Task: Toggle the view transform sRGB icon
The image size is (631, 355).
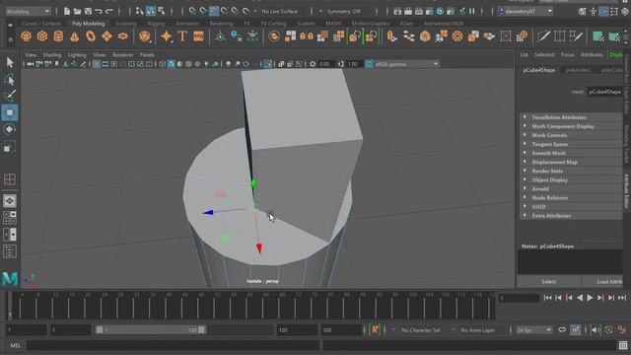Action: [369, 64]
